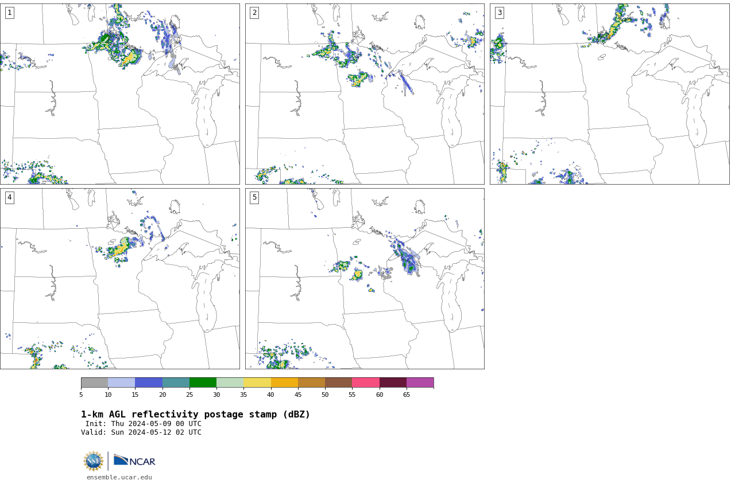The width and height of the screenshot is (735, 484).
Task: Click the colorbar tick label 5
Action: (81, 395)
